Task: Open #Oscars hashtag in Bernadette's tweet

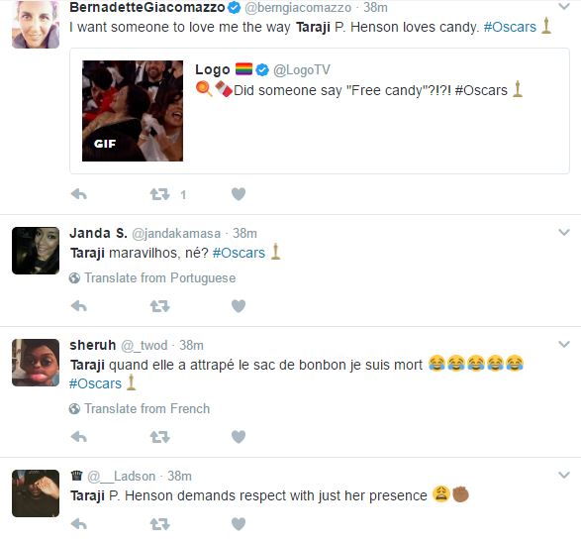Action: [x=510, y=27]
